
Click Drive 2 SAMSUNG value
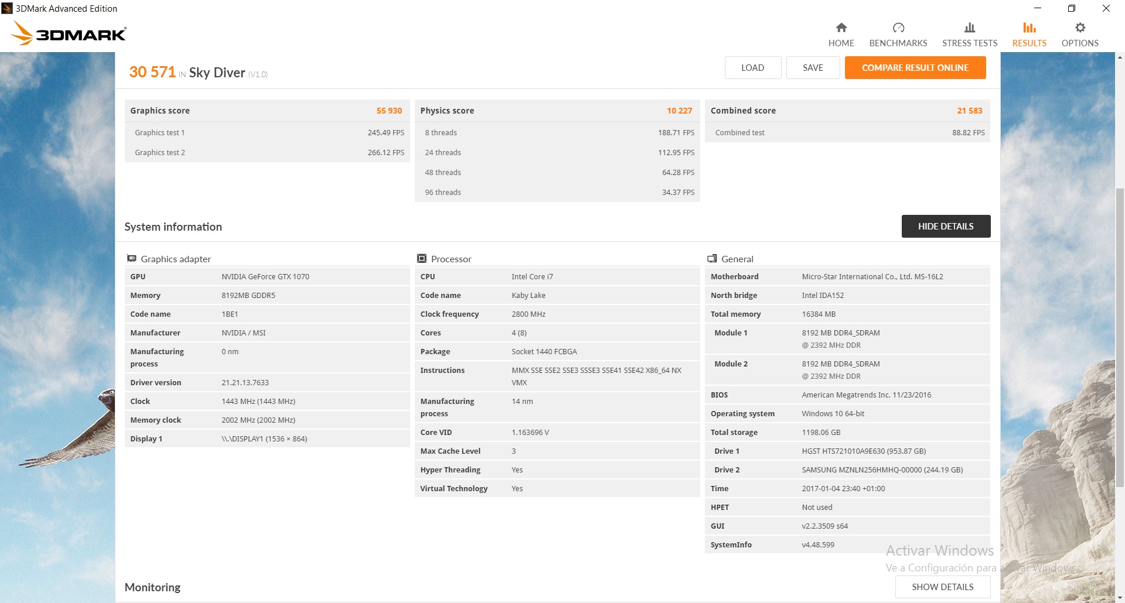(x=882, y=470)
